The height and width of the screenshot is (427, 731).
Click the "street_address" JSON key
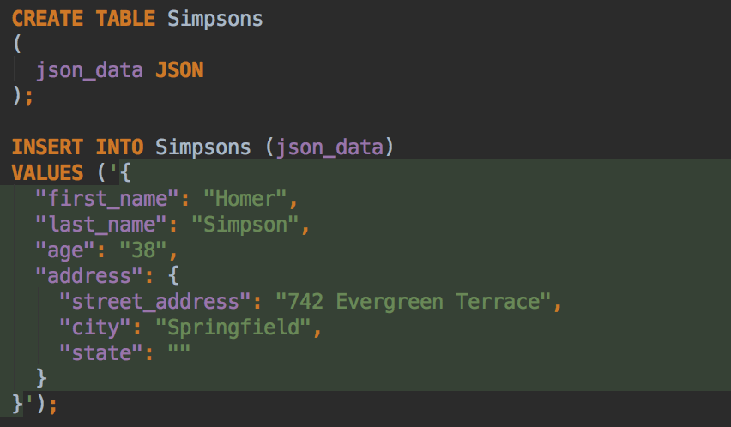pyautogui.click(x=149, y=301)
